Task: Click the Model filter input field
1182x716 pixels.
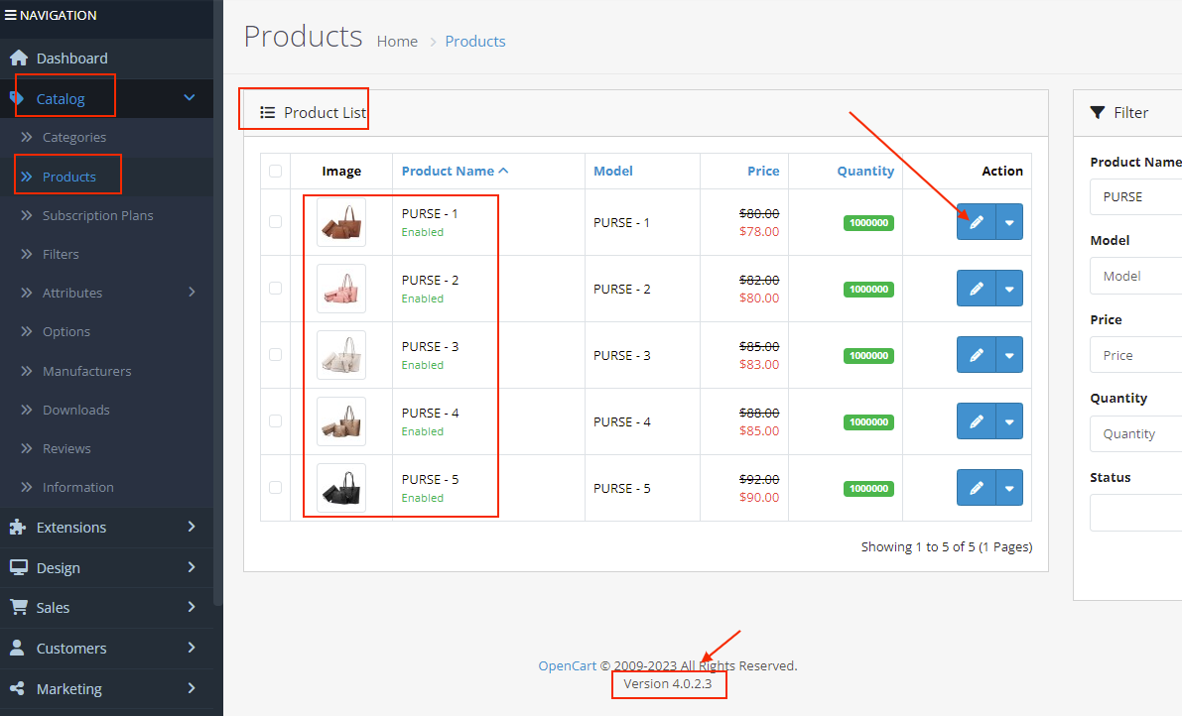Action: pos(1136,276)
